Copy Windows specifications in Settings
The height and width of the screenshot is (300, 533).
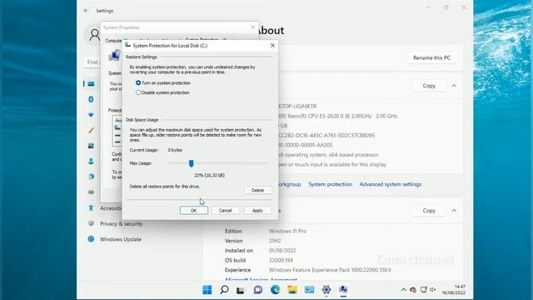(x=429, y=211)
